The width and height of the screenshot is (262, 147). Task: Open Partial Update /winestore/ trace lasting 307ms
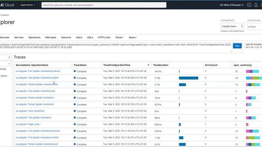[35, 105]
